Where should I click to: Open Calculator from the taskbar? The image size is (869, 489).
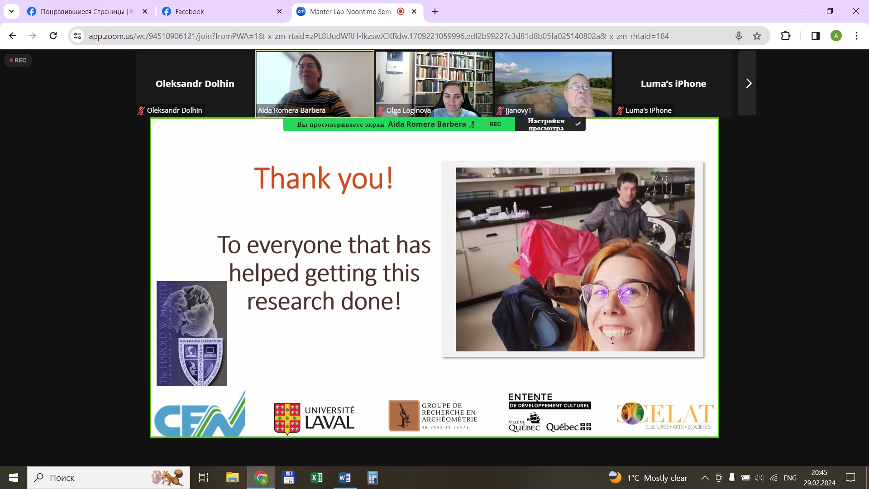pyautogui.click(x=372, y=478)
